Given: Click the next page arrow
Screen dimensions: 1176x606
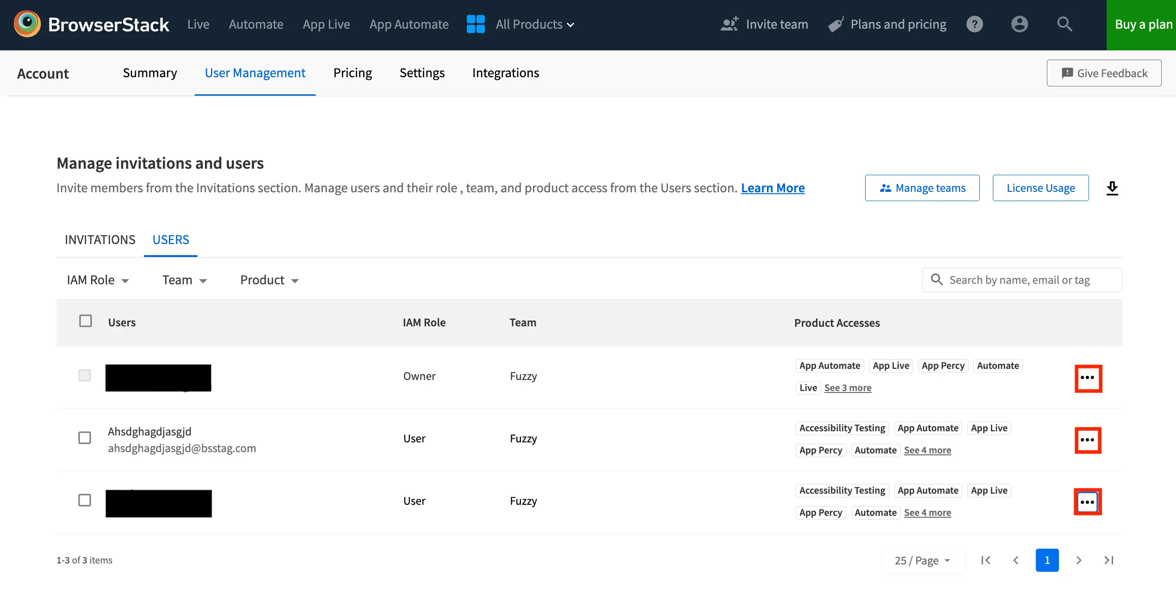Looking at the screenshot, I should (x=1078, y=560).
